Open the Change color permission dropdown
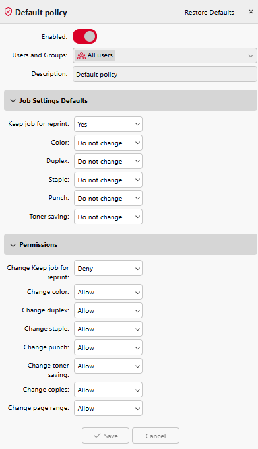Viewport: 258px width, 449px height. (108, 292)
